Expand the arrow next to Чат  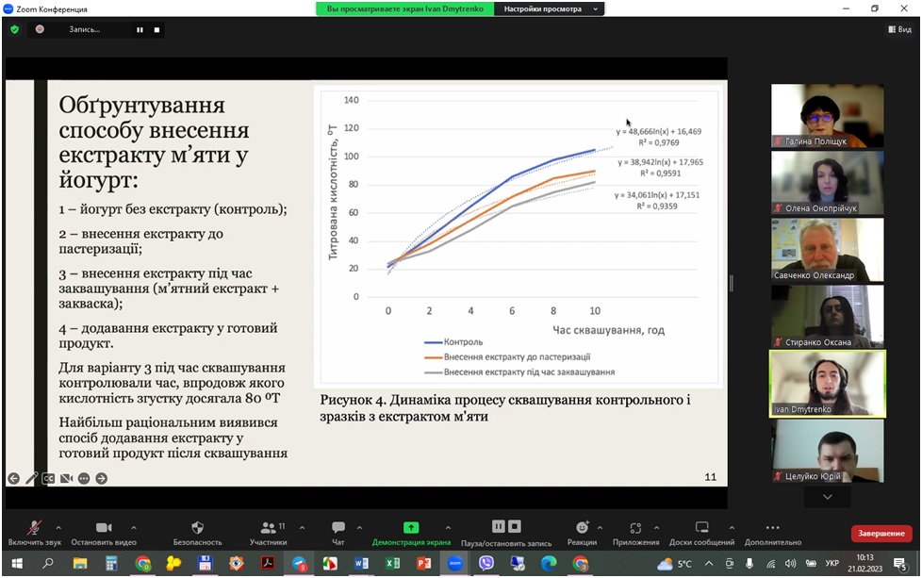(x=359, y=527)
